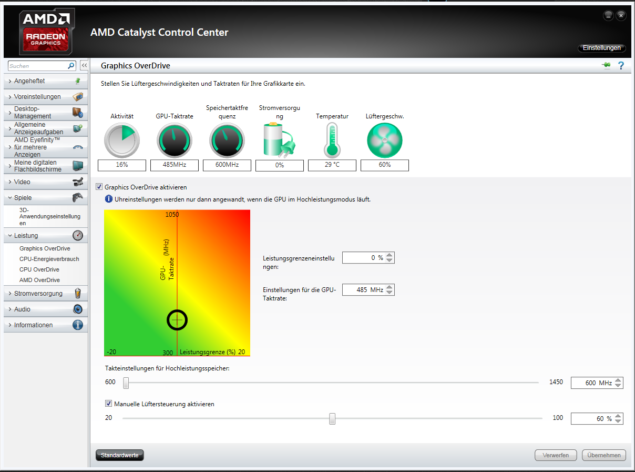Click the crosshair marker in GPU clock graph
This screenshot has height=472, width=635.
[177, 319]
